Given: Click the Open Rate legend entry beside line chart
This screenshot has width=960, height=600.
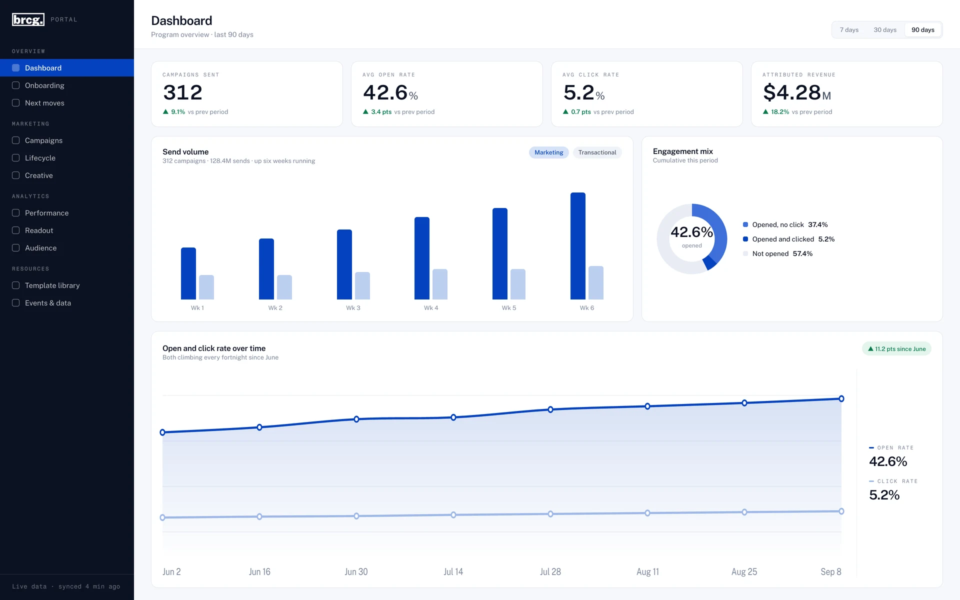Looking at the screenshot, I should point(891,455).
